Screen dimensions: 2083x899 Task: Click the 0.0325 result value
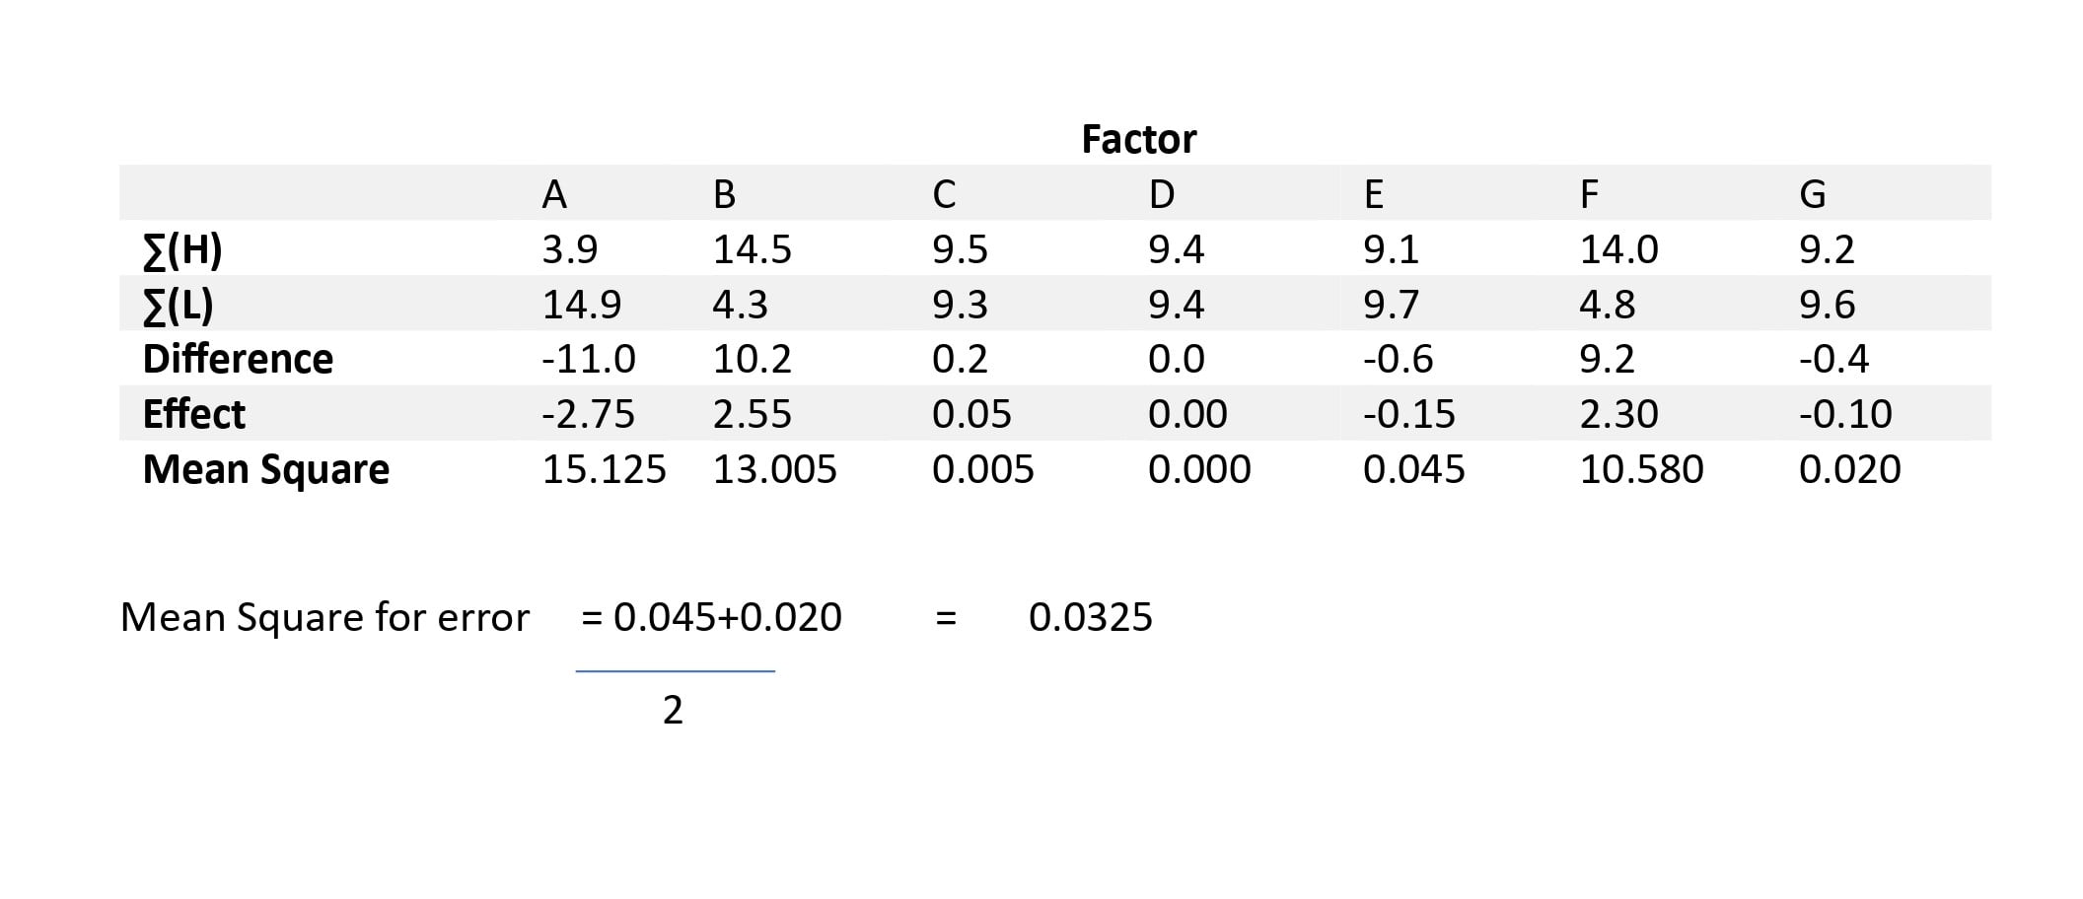click(1090, 618)
